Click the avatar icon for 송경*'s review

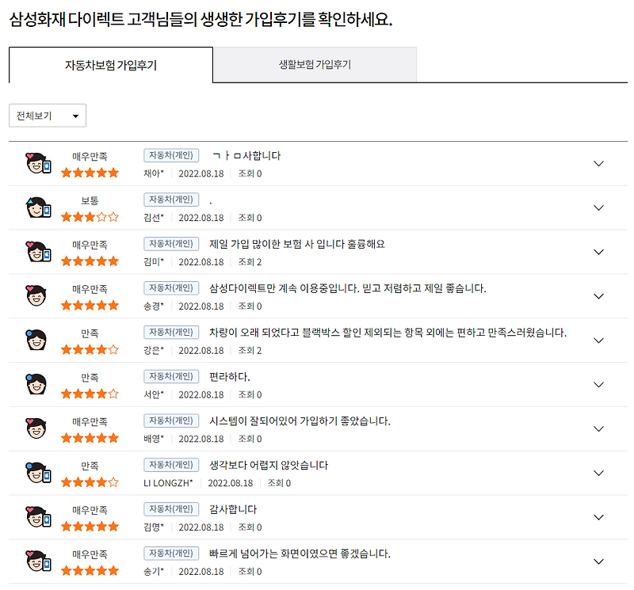36,296
